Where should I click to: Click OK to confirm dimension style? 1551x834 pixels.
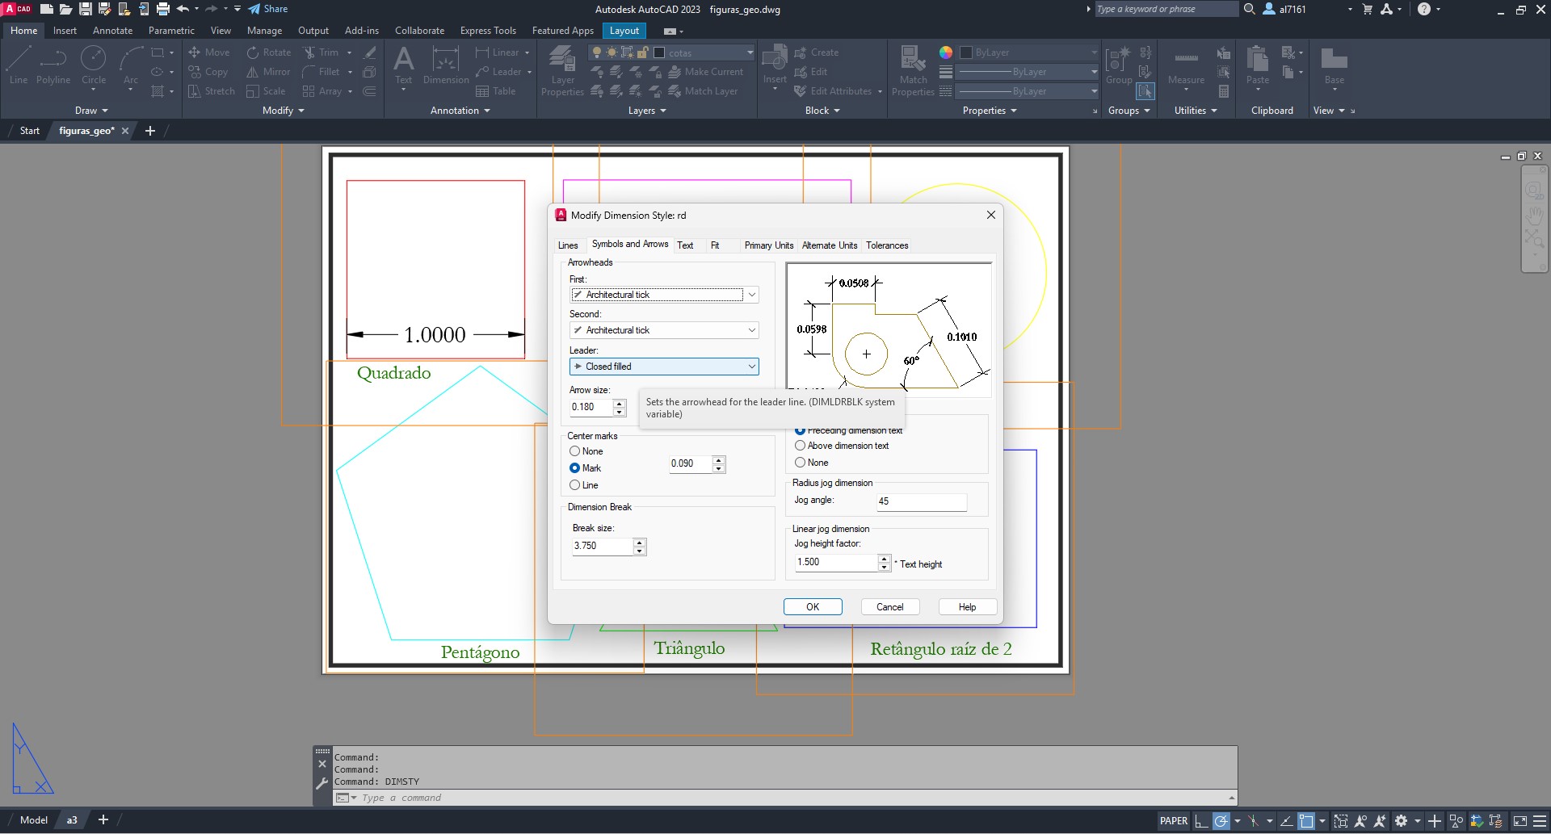click(813, 607)
